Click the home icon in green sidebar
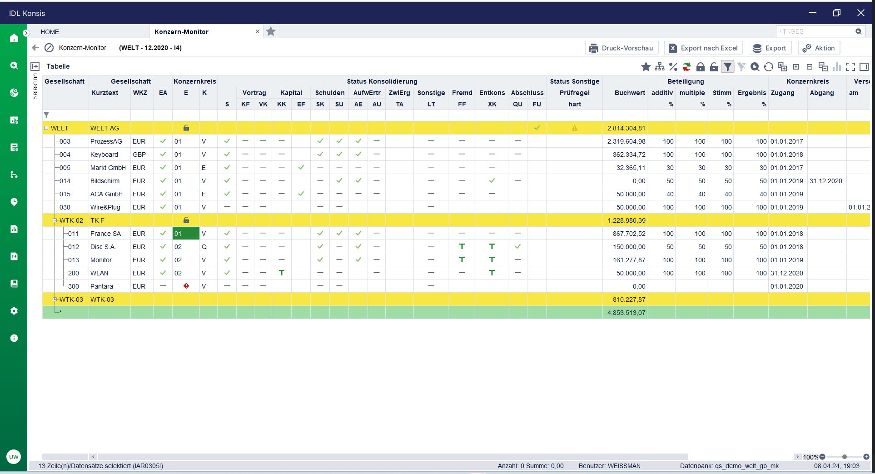Viewport: 875px width, 474px height. pyautogui.click(x=14, y=38)
